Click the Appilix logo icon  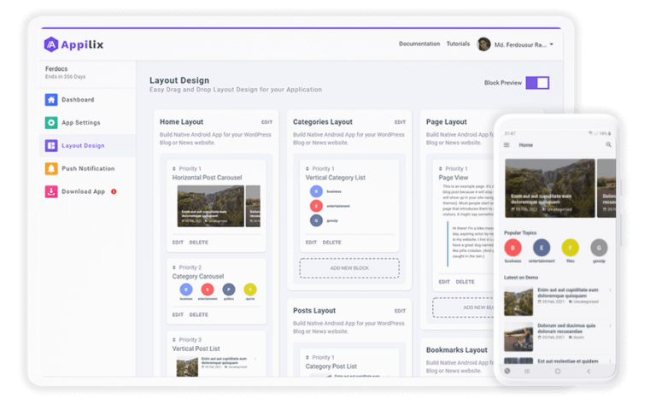[x=51, y=44]
